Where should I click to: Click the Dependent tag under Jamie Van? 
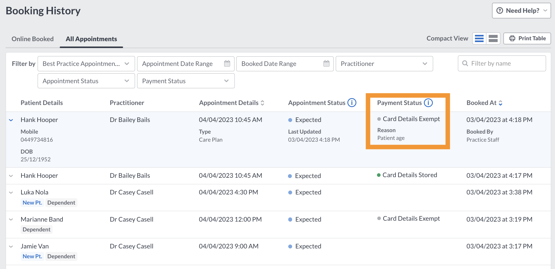click(61, 256)
